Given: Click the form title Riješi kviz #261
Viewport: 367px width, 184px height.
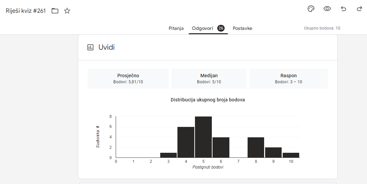Looking at the screenshot, I should pos(26,11).
